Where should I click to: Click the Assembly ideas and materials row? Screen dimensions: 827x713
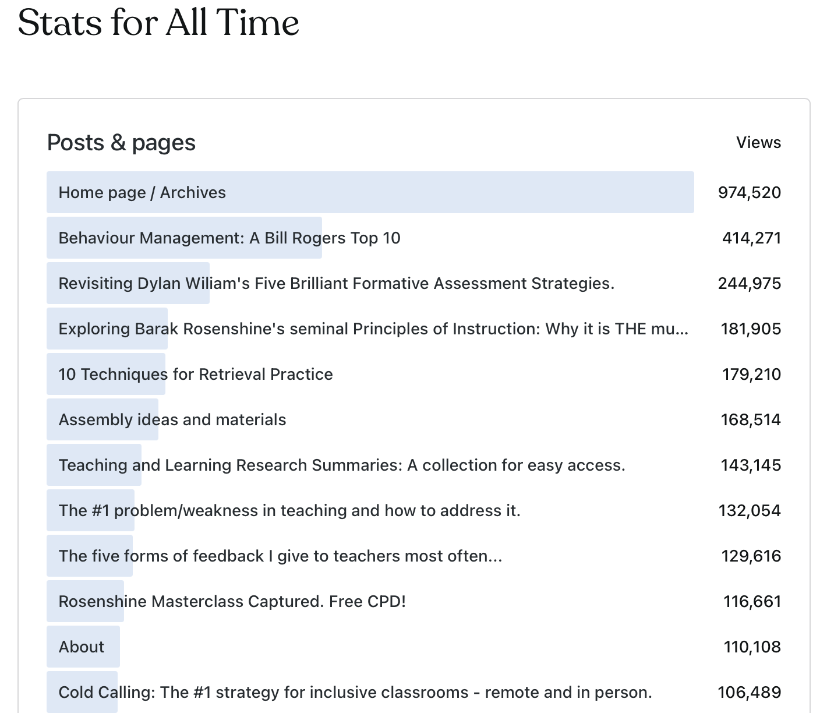tap(172, 420)
